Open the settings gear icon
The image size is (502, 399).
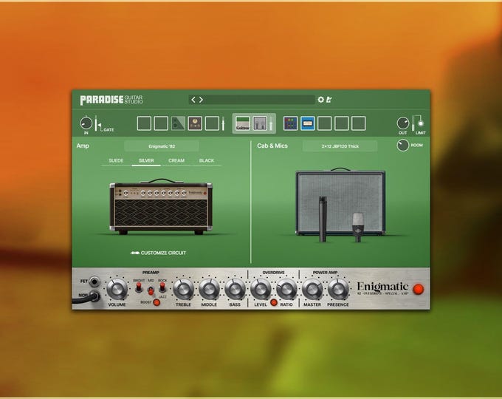pyautogui.click(x=321, y=100)
